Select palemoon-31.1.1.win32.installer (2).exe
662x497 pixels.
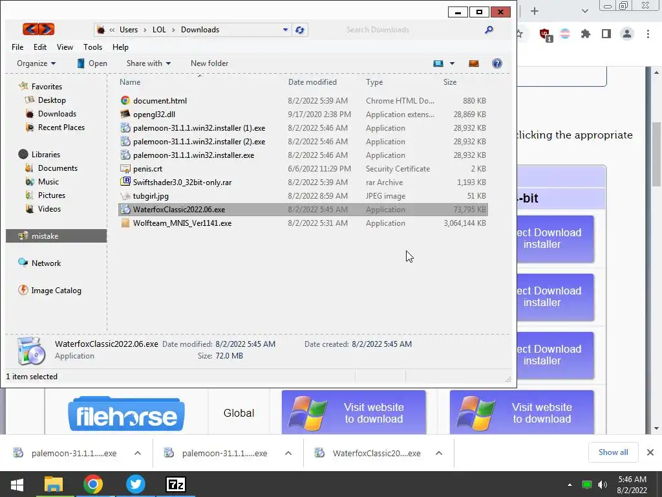[199, 141]
